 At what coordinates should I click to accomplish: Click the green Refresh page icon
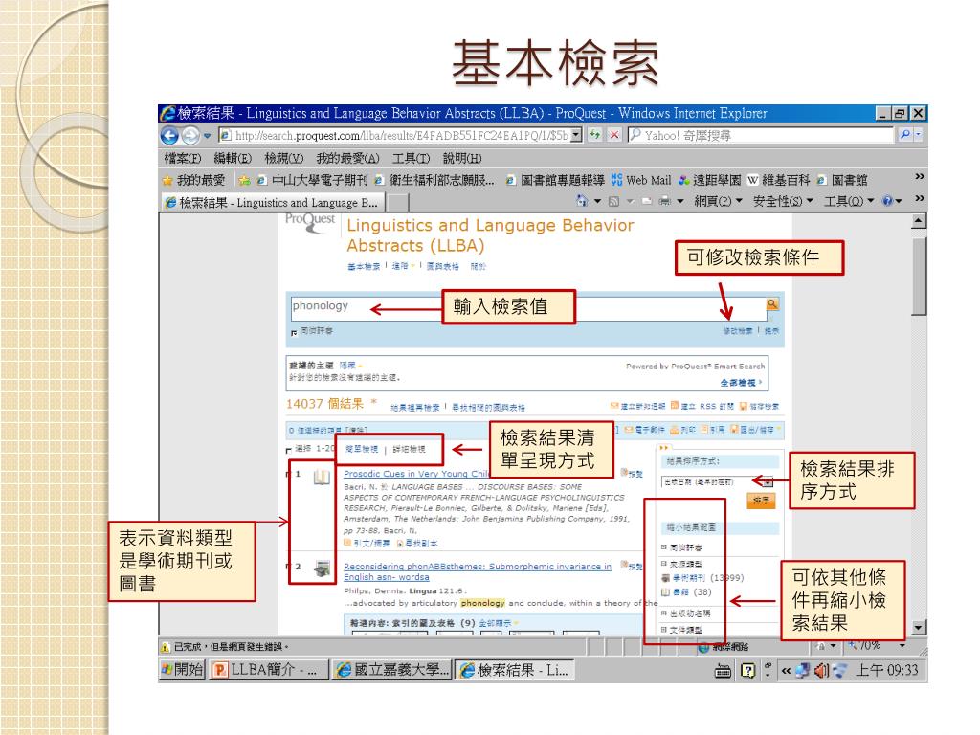click(x=595, y=134)
